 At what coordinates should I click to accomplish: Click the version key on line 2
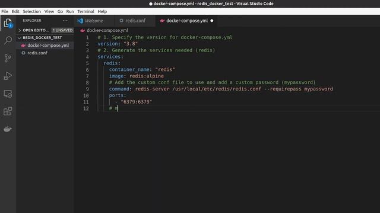click(x=107, y=44)
